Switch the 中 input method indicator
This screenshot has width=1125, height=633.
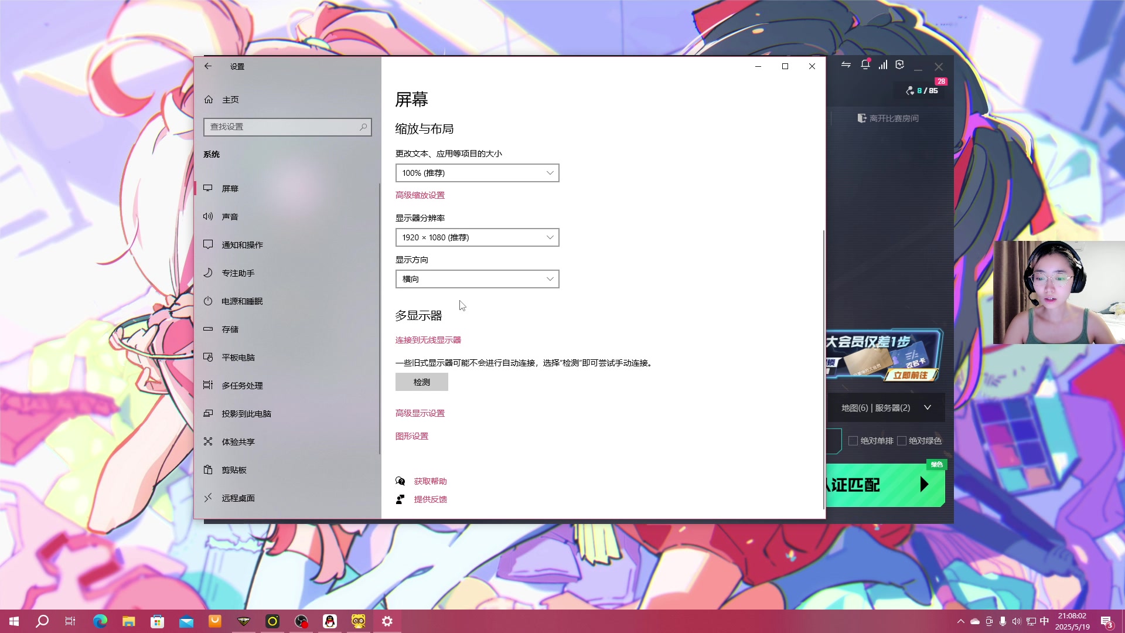click(1044, 621)
